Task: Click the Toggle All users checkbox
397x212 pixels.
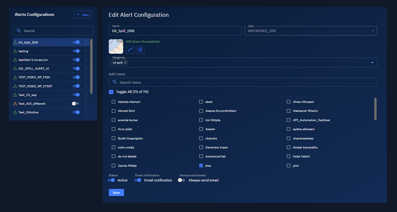Action: [x=111, y=92]
